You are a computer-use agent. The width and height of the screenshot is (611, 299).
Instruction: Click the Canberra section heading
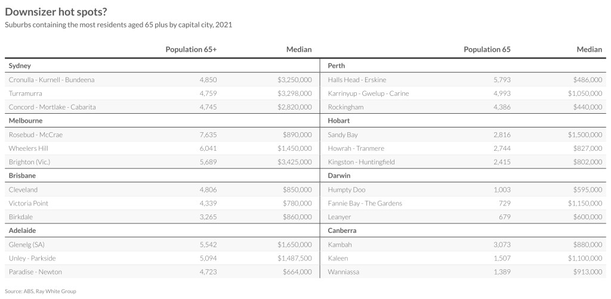(342, 231)
